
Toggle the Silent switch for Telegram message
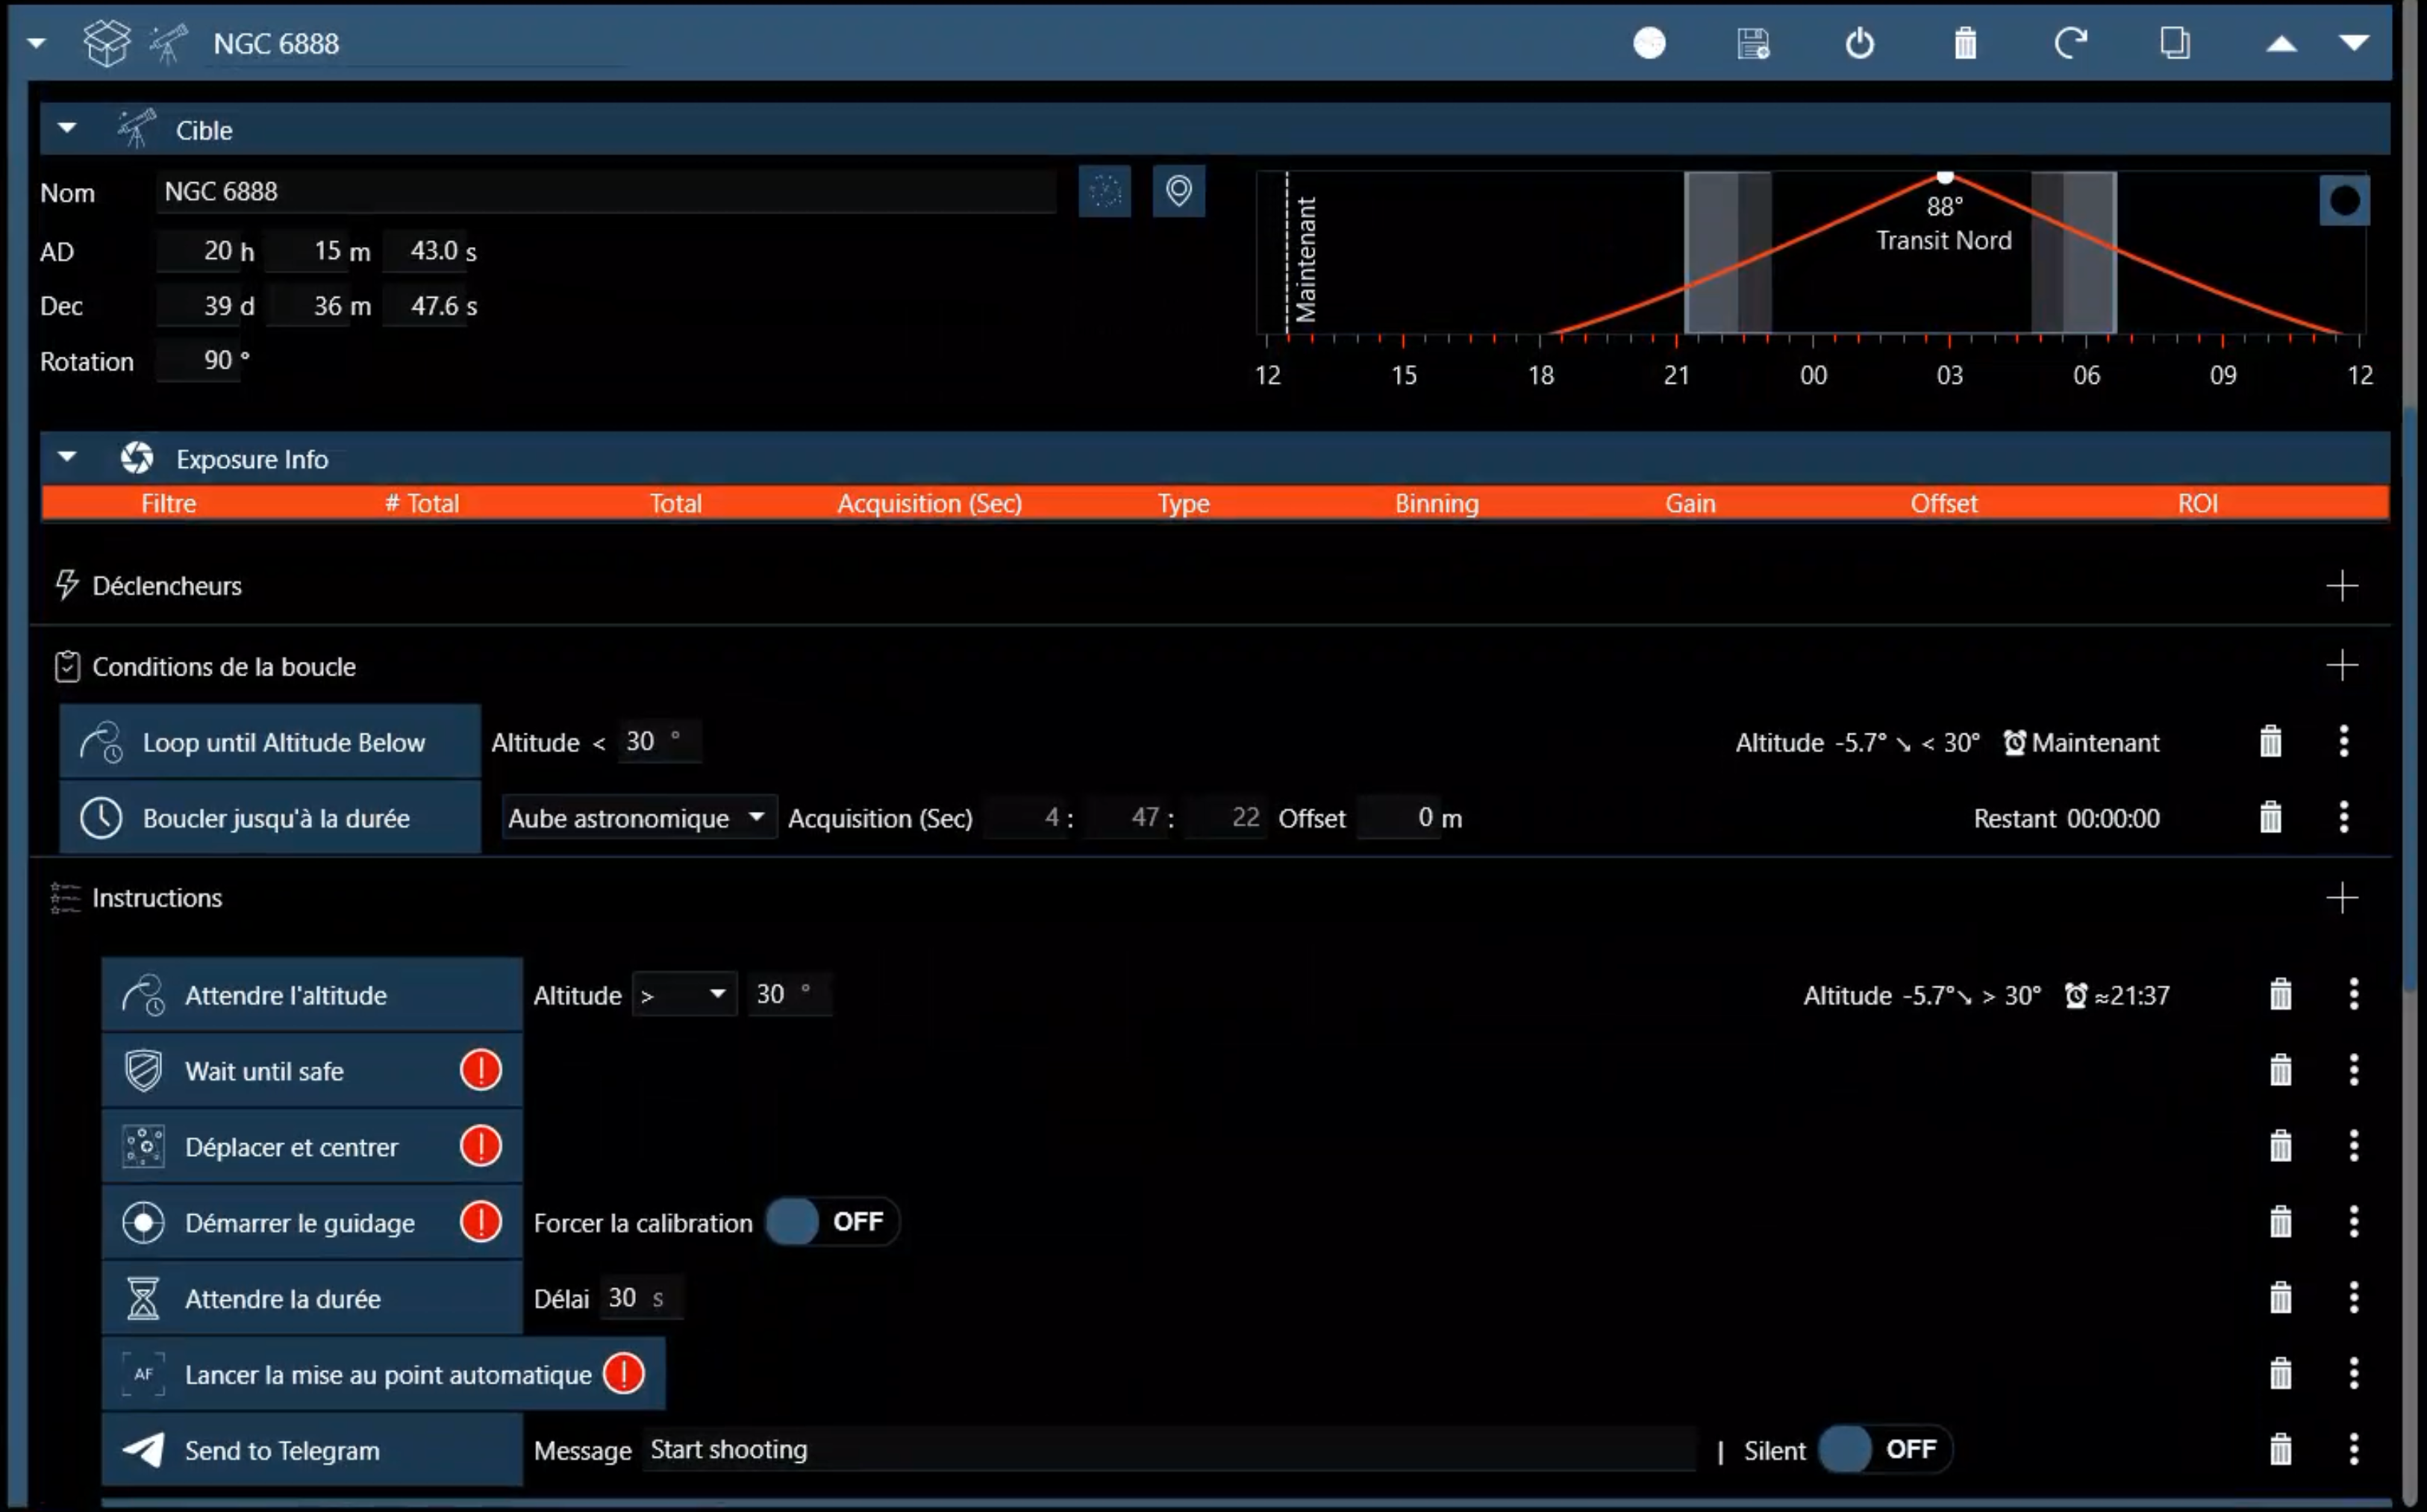point(1884,1449)
